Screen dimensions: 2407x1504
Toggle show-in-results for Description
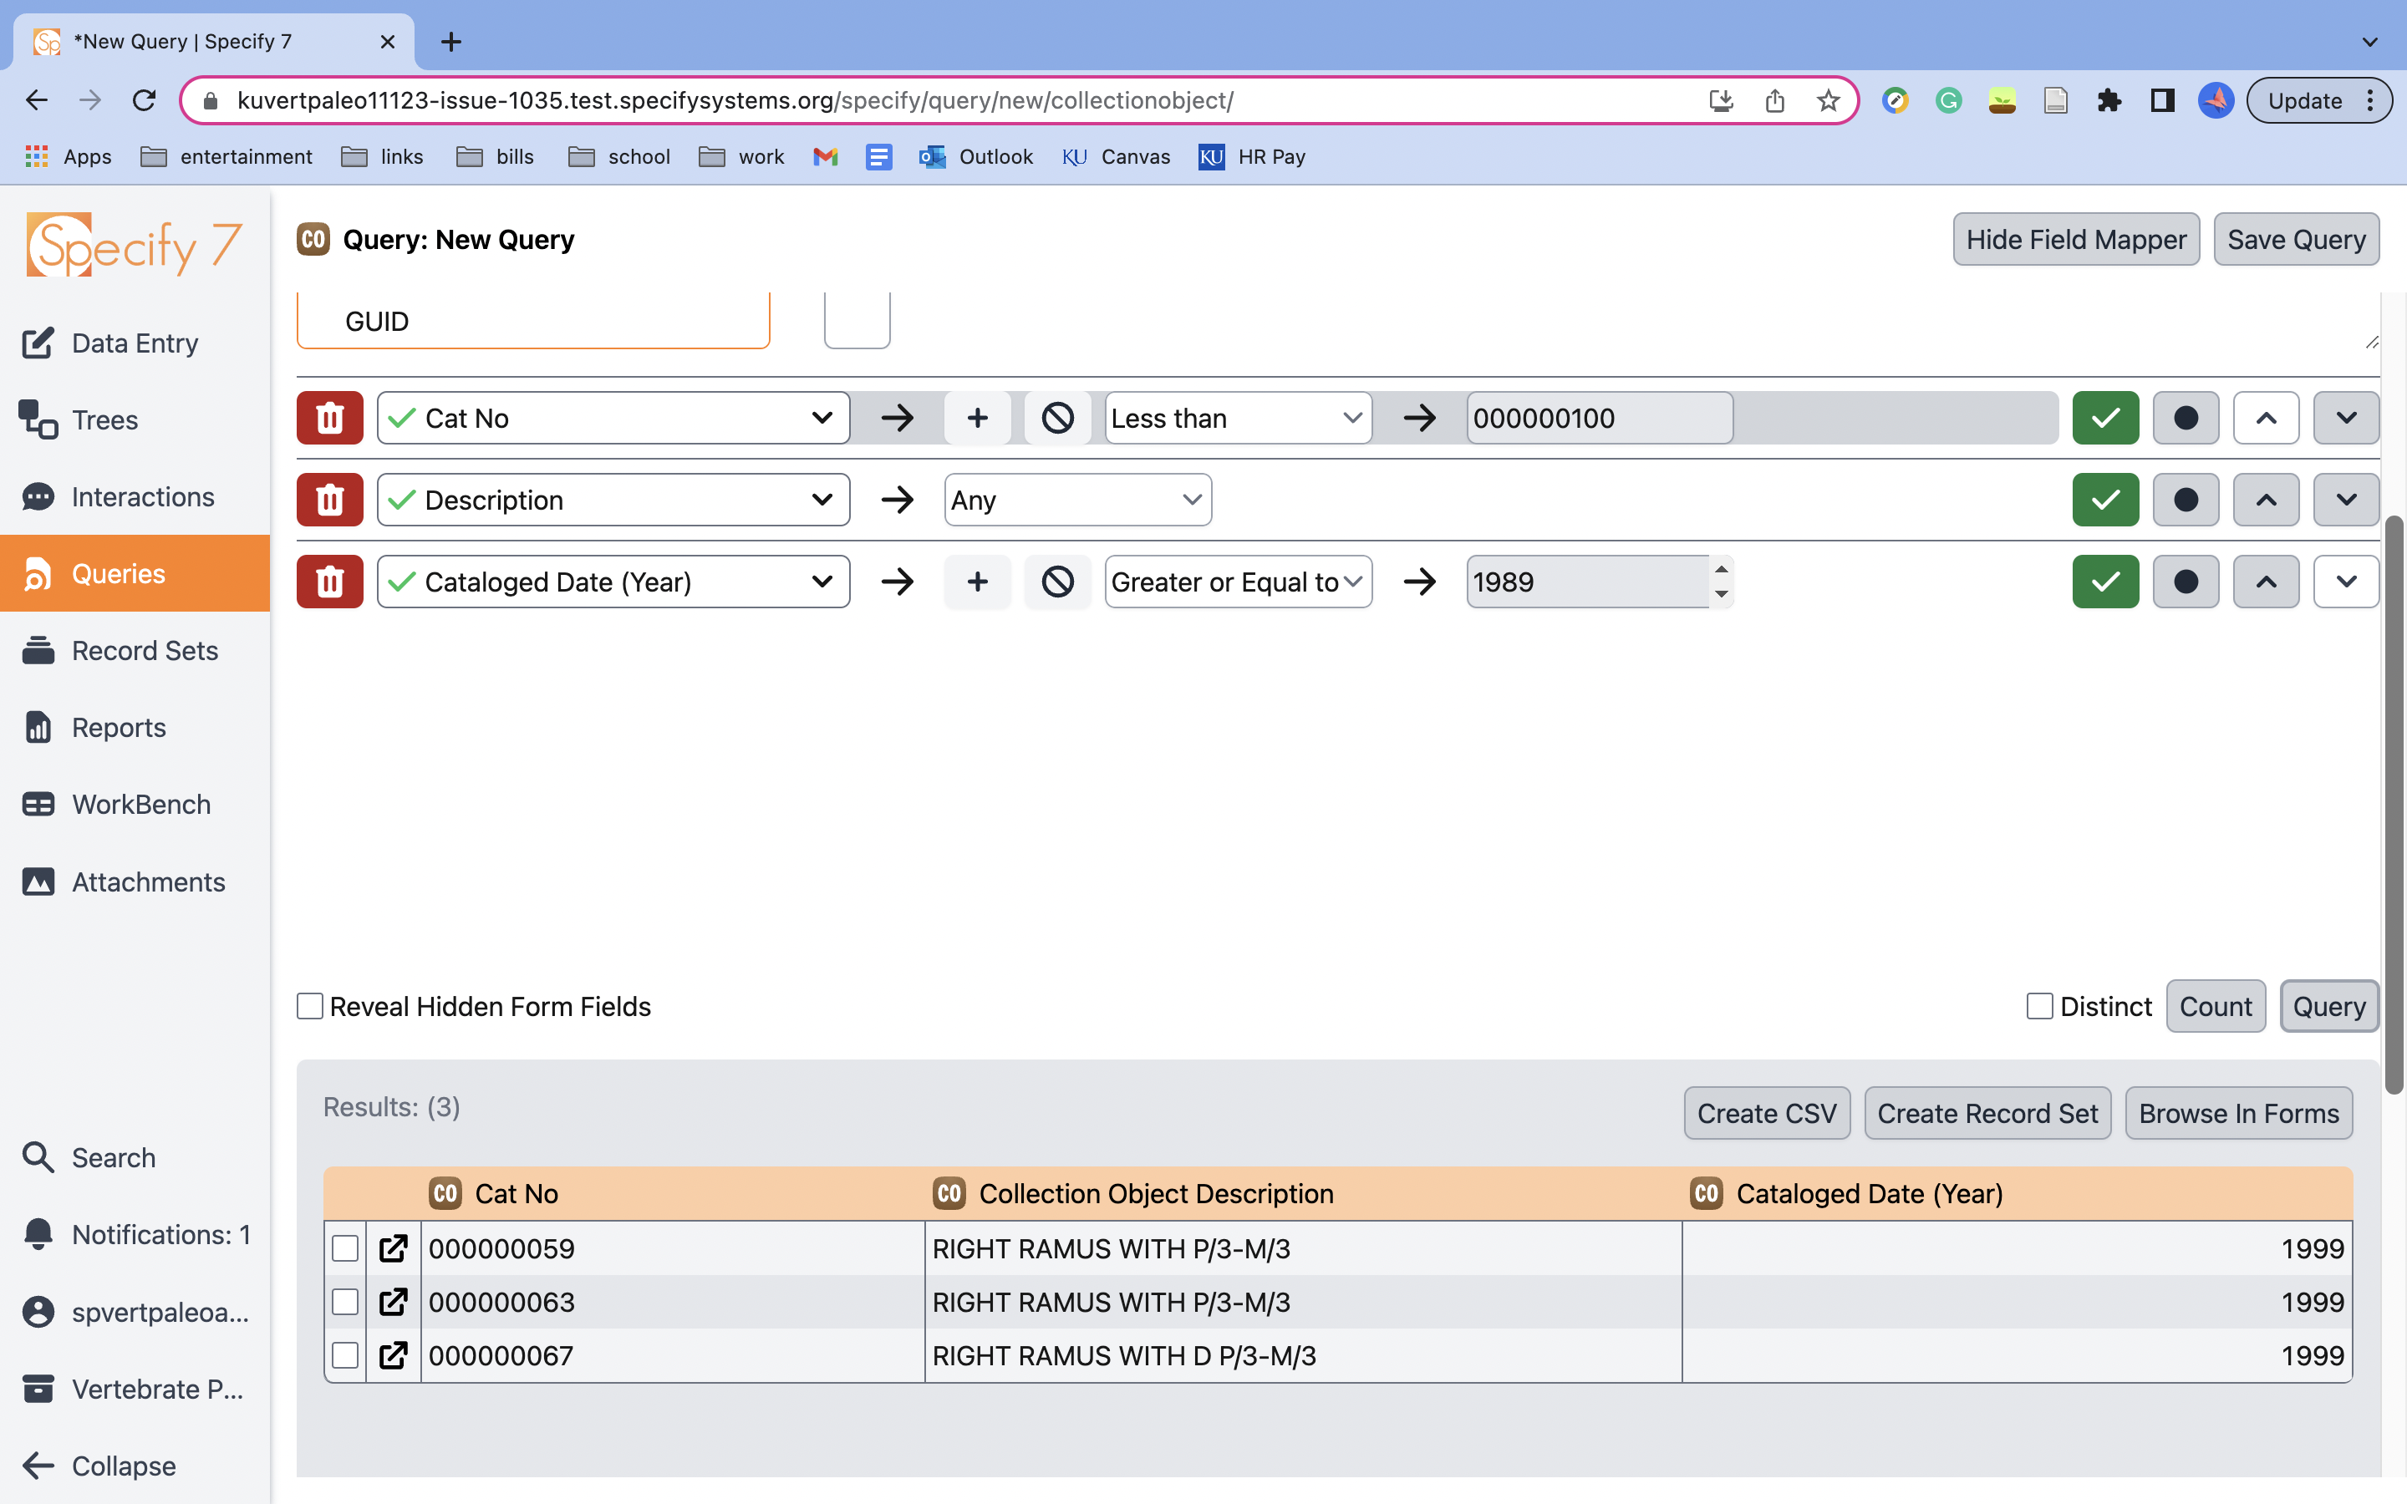[x=2105, y=500]
